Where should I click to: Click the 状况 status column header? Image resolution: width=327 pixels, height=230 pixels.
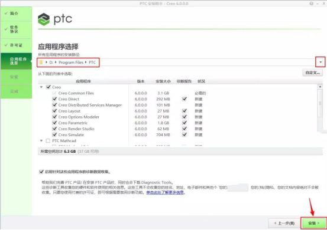click(201, 81)
